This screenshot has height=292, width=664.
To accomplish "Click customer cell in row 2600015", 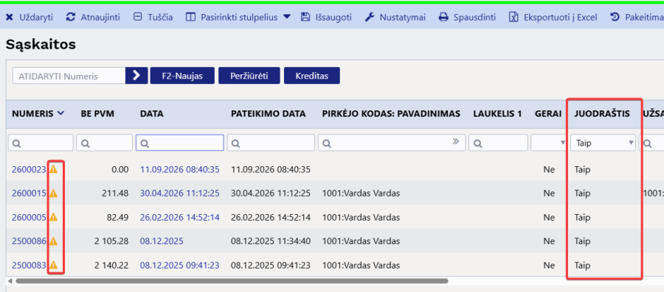I will pos(361,193).
